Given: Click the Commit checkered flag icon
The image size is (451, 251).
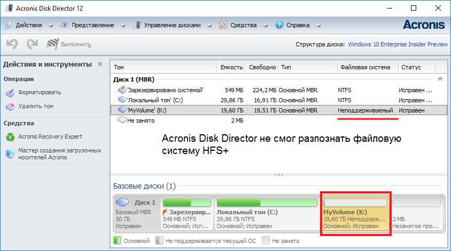Looking at the screenshot, I should pyautogui.click(x=52, y=44).
